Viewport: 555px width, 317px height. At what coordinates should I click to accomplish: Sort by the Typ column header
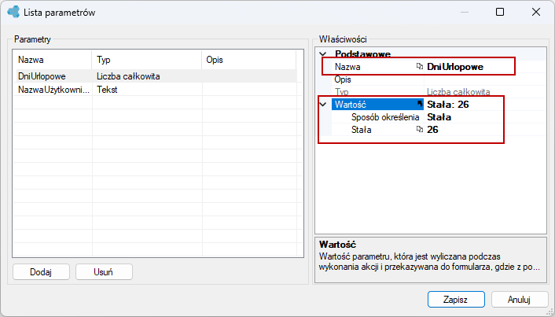click(x=146, y=60)
